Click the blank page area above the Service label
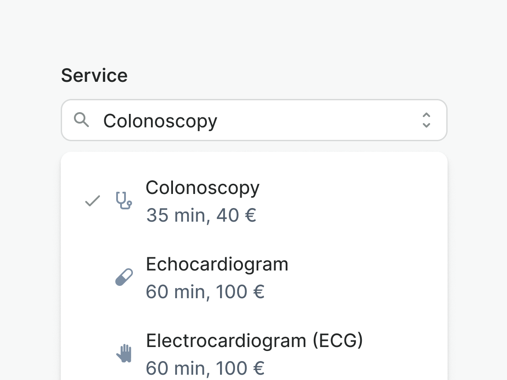The width and height of the screenshot is (507, 380). (x=253, y=31)
